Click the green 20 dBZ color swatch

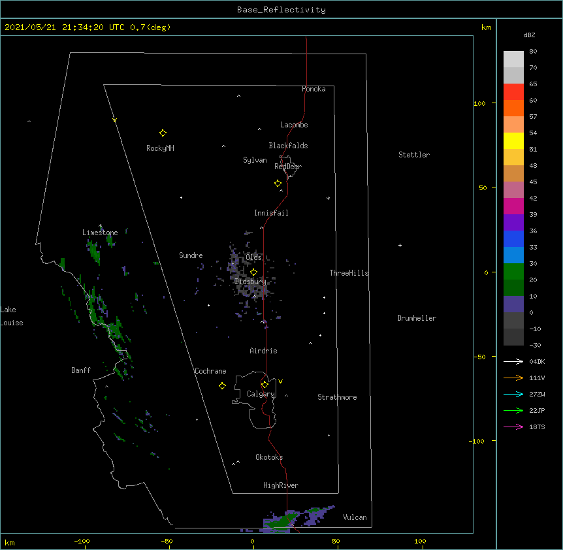click(x=513, y=272)
